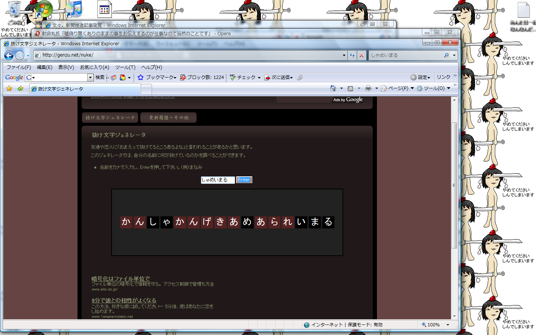The width and height of the screenshot is (536, 335).
Task: Click the IE page icon beside the URL
Action: click(x=37, y=55)
